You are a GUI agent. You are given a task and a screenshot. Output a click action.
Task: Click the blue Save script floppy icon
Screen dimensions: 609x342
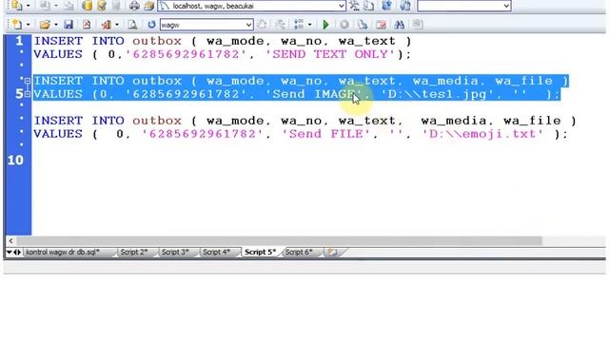pos(69,25)
